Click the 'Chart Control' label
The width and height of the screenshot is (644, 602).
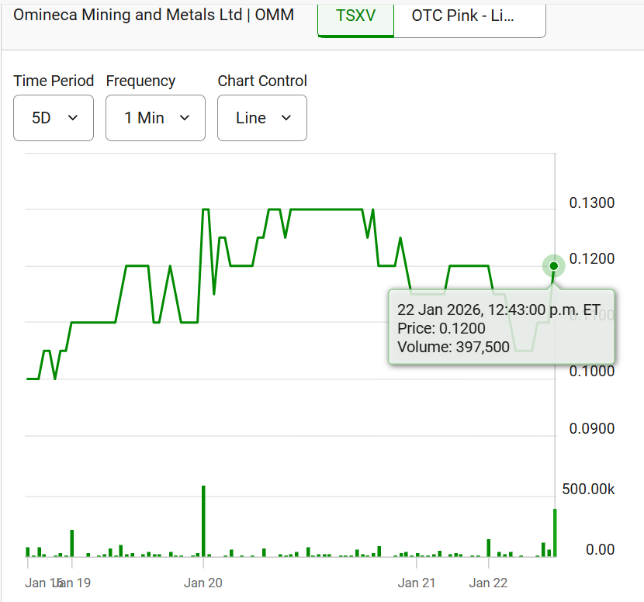click(262, 81)
